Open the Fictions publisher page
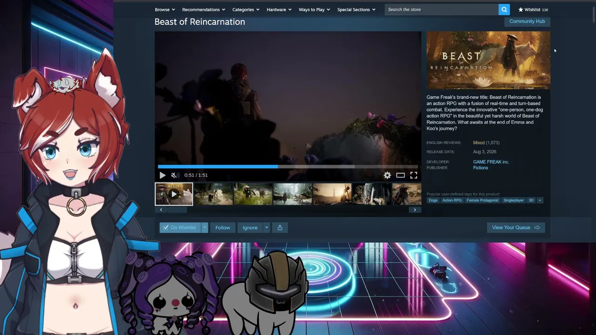This screenshot has width=596, height=335. [x=481, y=168]
